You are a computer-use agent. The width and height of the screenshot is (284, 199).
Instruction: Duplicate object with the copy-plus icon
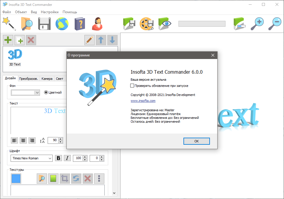point(20,40)
